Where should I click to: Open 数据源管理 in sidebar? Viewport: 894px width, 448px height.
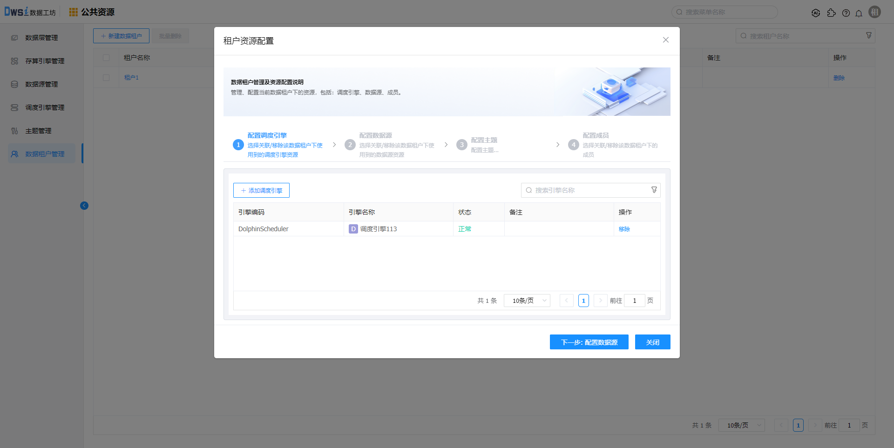coord(41,84)
